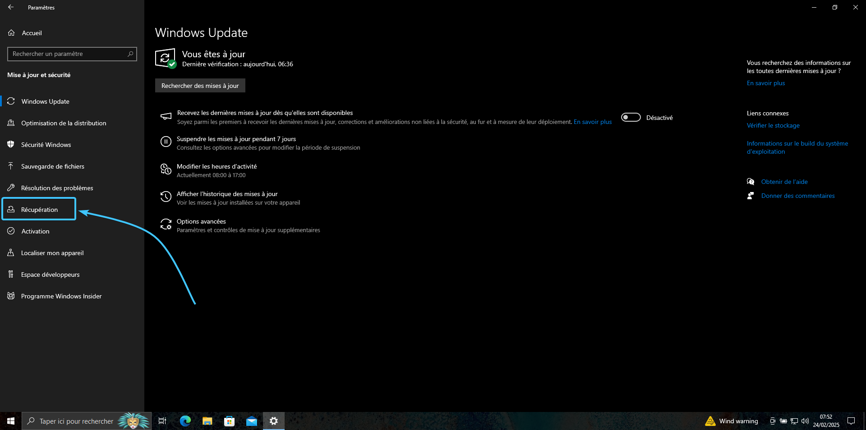Open Task View in the taskbar
The image size is (866, 430).
click(162, 421)
